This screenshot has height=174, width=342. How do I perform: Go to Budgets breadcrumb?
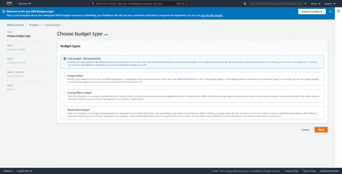(x=34, y=25)
